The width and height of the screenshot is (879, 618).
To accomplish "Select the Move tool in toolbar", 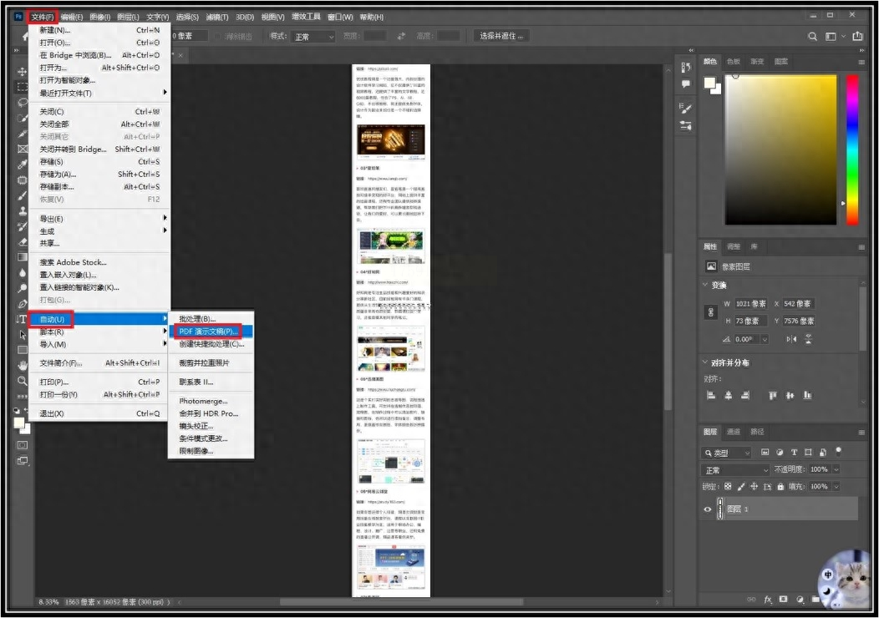I will 23,73.
